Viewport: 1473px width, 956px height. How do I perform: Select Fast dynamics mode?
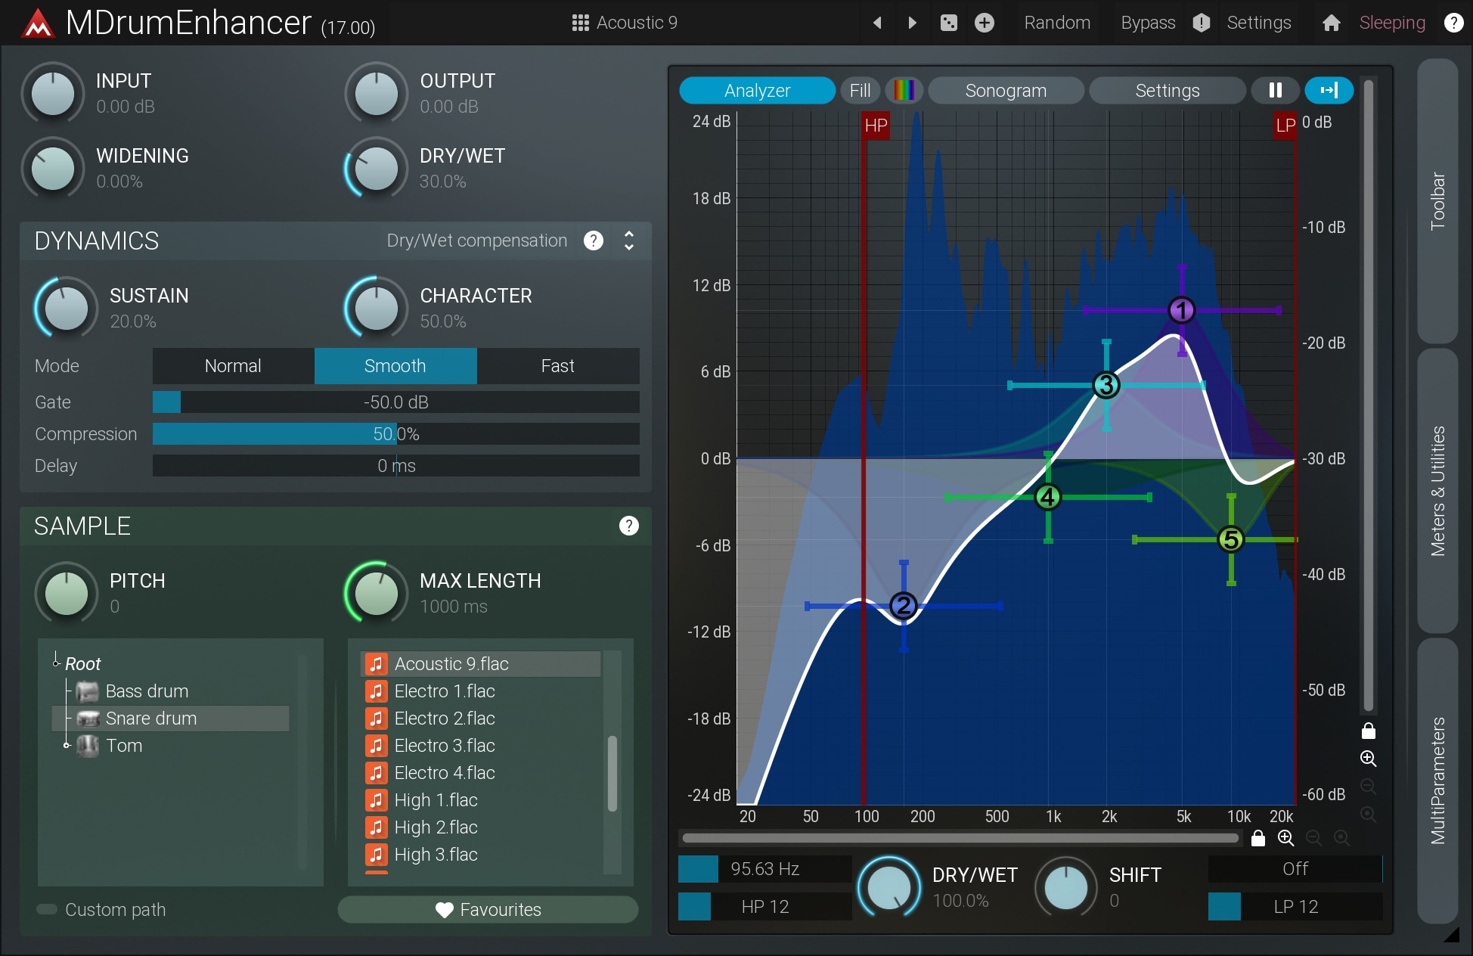[x=557, y=366]
